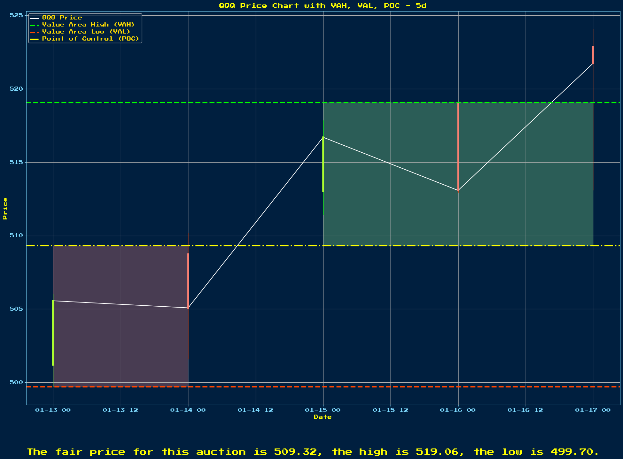
Task: Click the chart title text
Action: pos(323,5)
